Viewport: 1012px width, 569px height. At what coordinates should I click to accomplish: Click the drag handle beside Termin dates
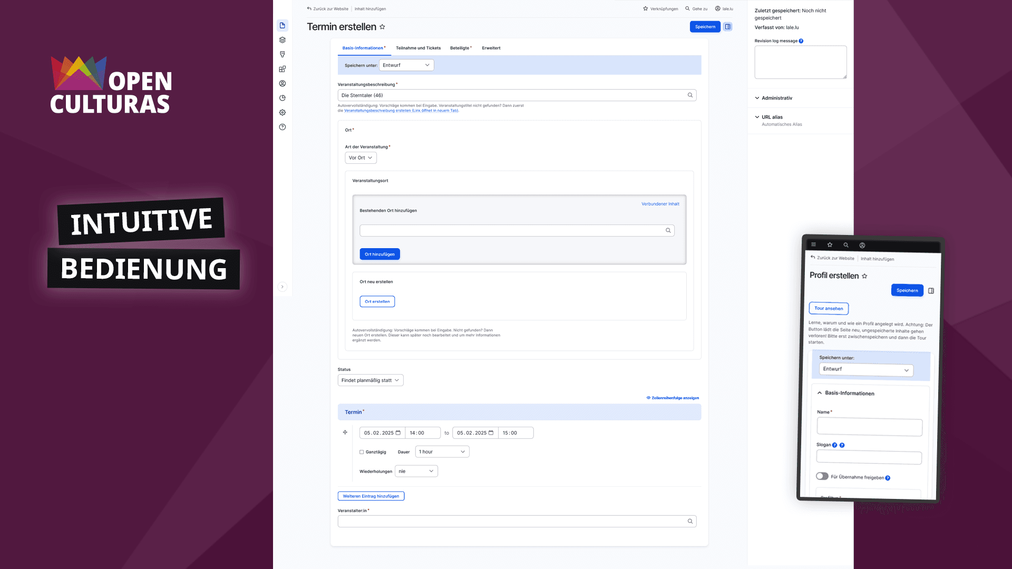pos(345,433)
